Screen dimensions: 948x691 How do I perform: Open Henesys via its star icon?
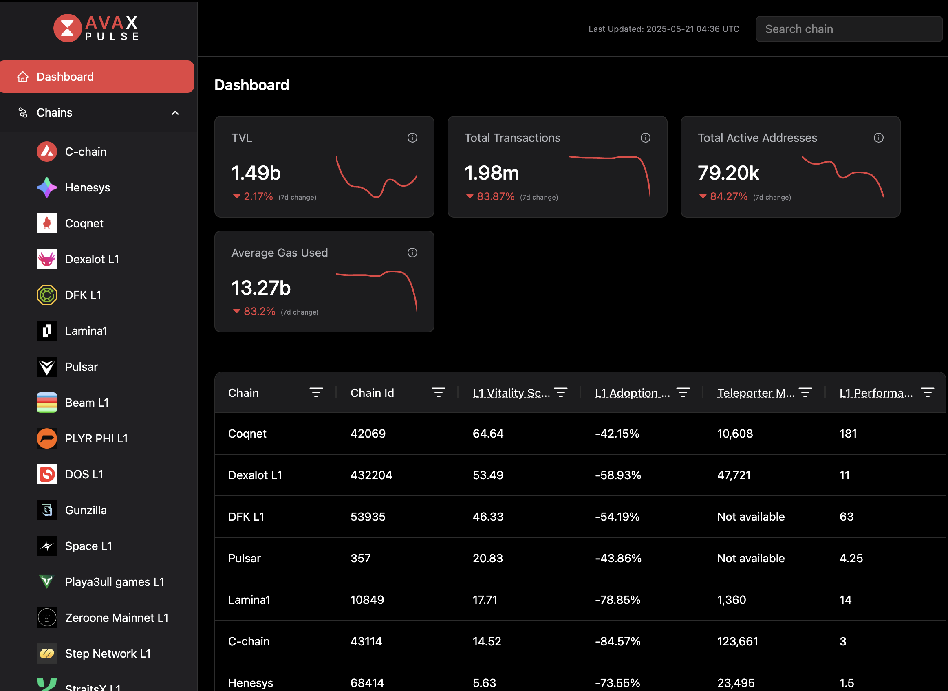[47, 187]
